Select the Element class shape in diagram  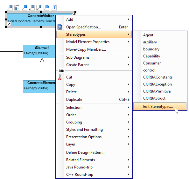39,52
